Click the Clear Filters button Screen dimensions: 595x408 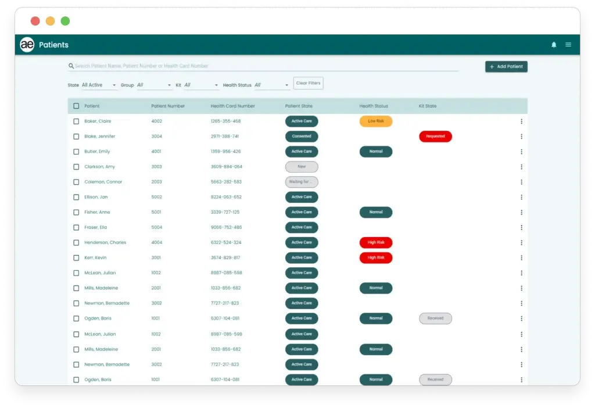tap(308, 84)
